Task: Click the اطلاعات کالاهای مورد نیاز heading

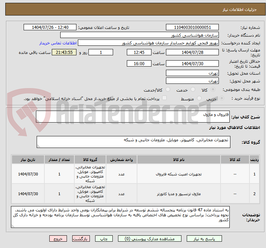Action: click(234, 128)
